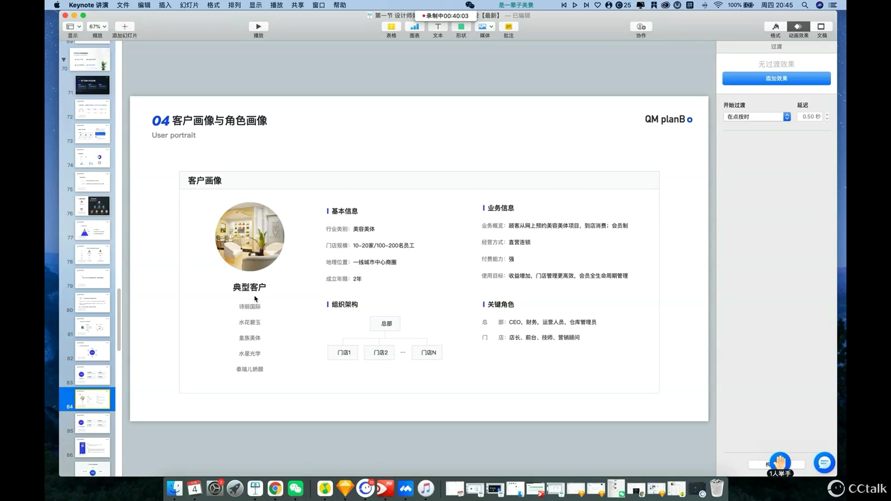
Task: Open Sketch diamond icon in Dock
Action: [345, 488]
